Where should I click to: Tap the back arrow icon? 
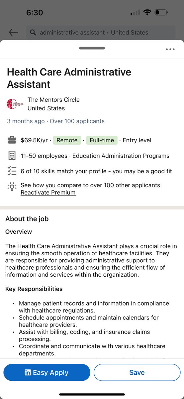pyautogui.click(x=13, y=32)
